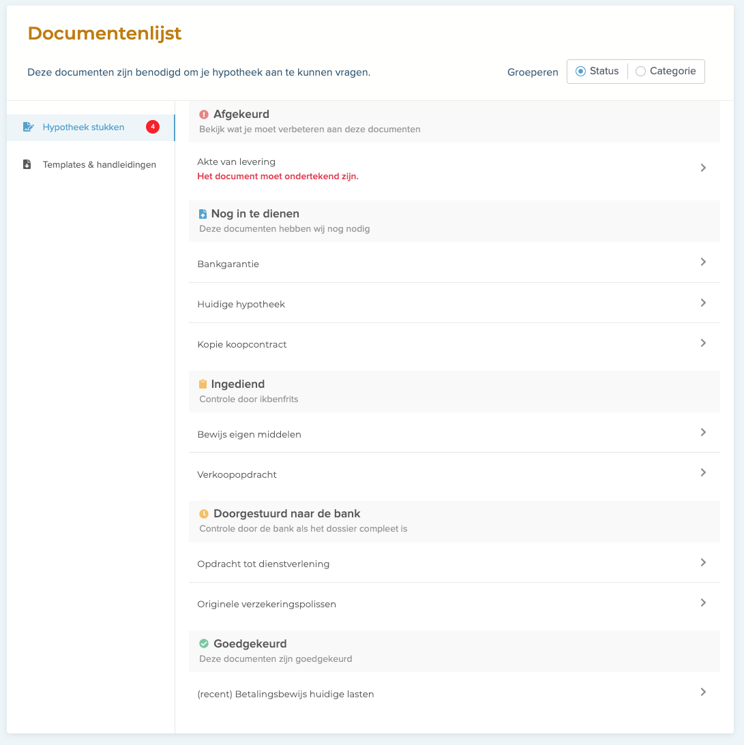Click the Hypotheek stukken document icon in sidebar
The width and height of the screenshot is (744, 745).
pyautogui.click(x=28, y=127)
